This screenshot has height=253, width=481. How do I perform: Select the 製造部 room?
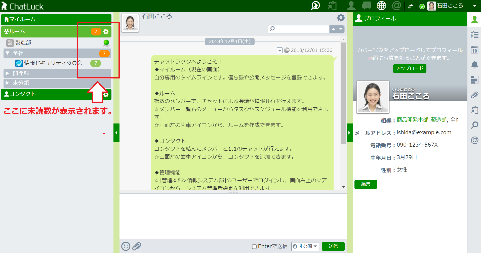[57, 43]
